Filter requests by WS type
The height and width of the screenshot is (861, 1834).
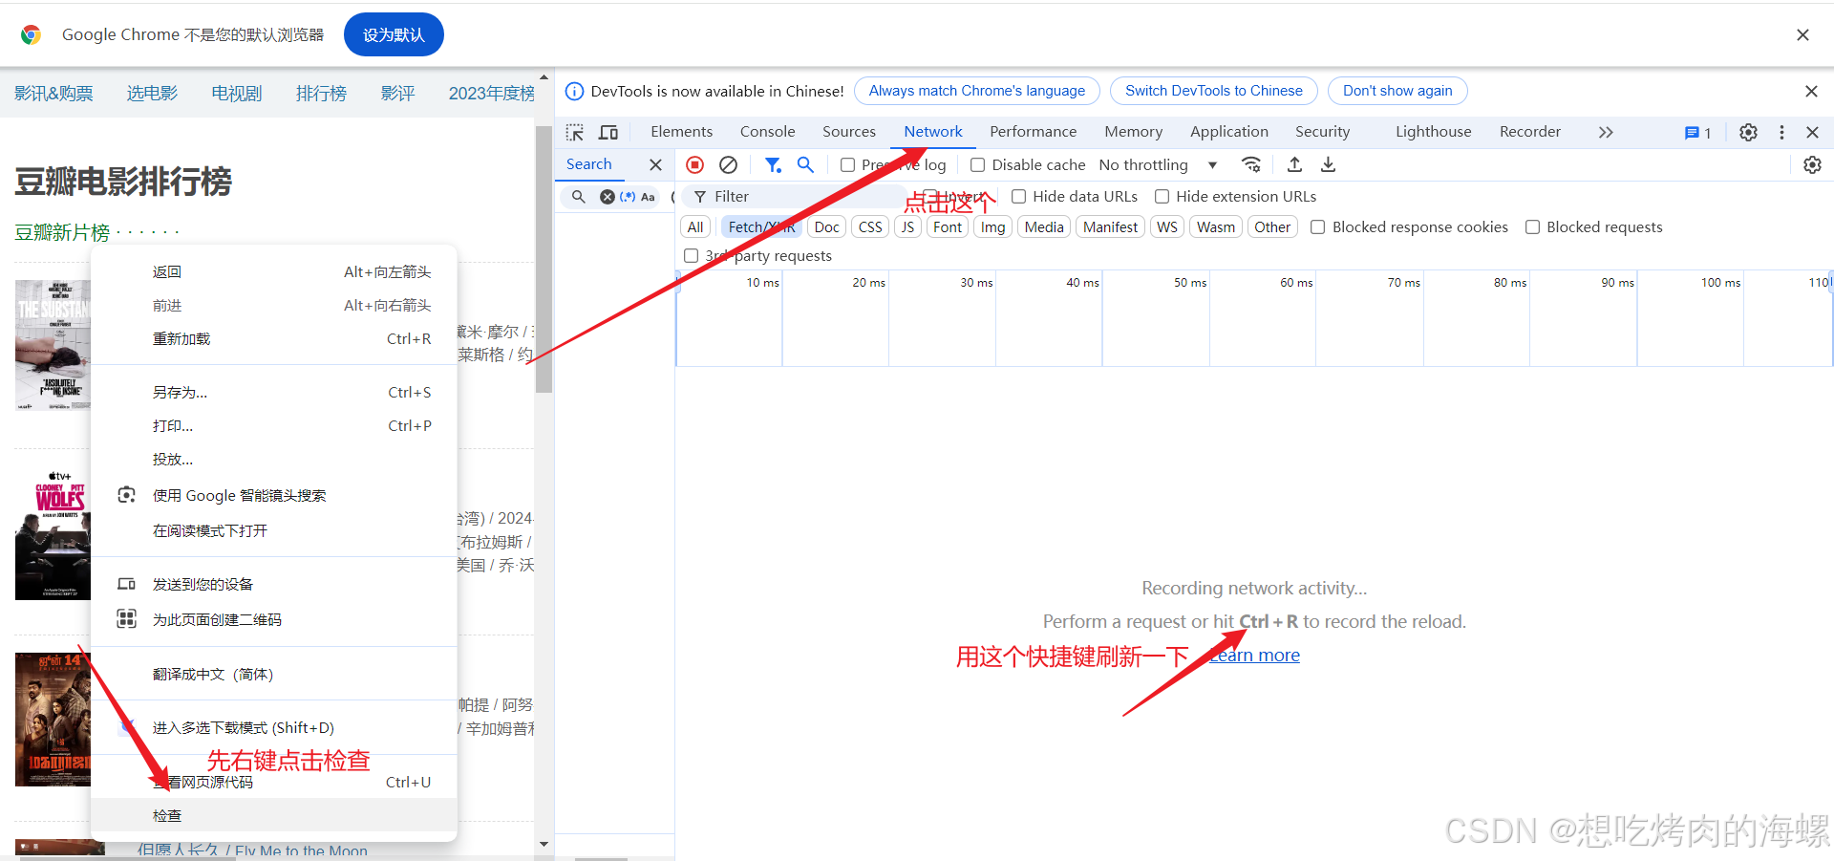click(x=1167, y=227)
